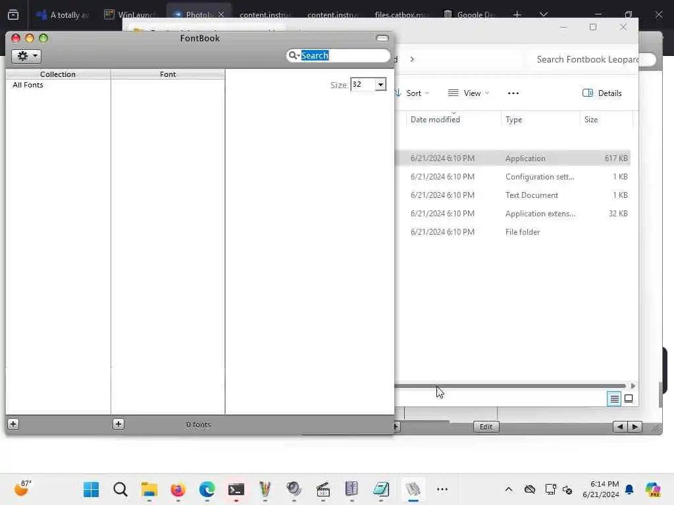
Task: Open the Size dropdown arrow in FontBook
Action: [x=380, y=84]
